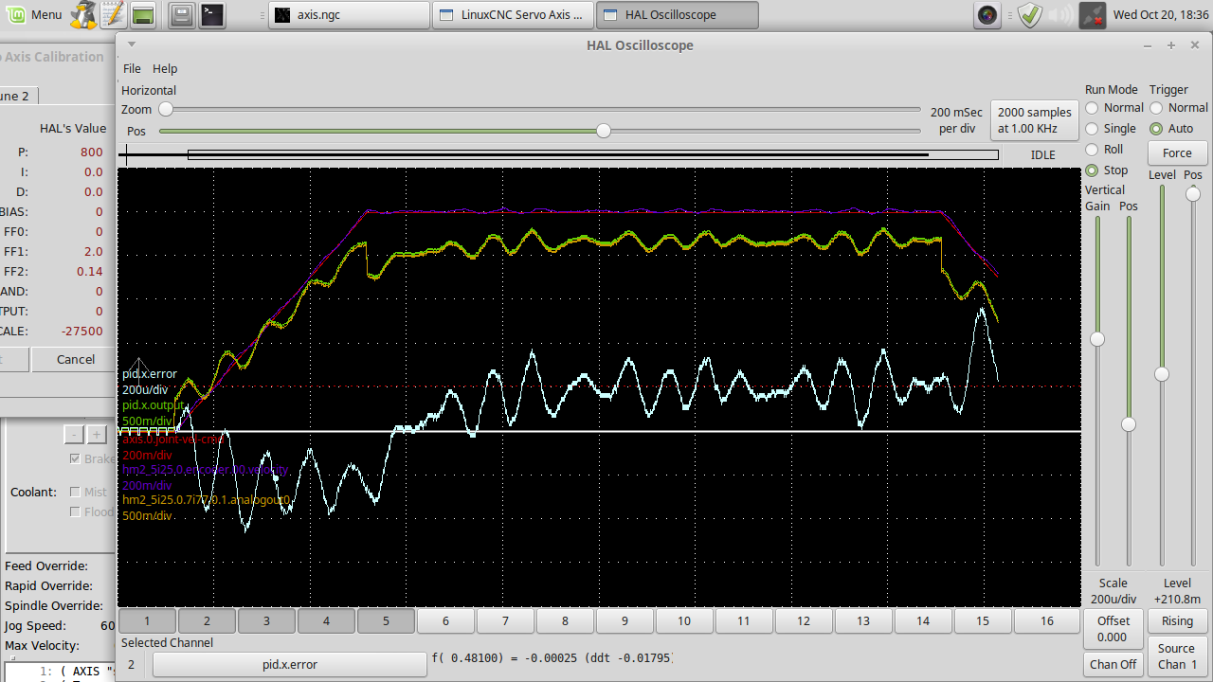The width and height of the screenshot is (1213, 682).
Task: Turn the selected channel off with Chan Off
Action: tap(1113, 665)
